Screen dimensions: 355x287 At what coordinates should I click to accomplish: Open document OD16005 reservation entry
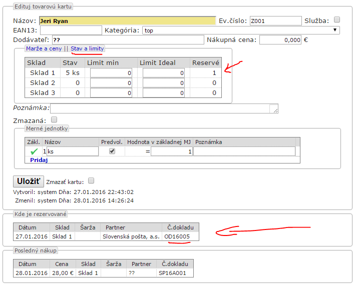[x=177, y=236]
